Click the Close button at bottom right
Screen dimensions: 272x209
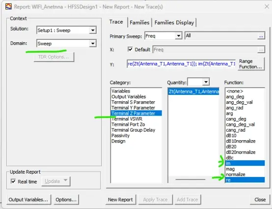[x=260, y=200]
